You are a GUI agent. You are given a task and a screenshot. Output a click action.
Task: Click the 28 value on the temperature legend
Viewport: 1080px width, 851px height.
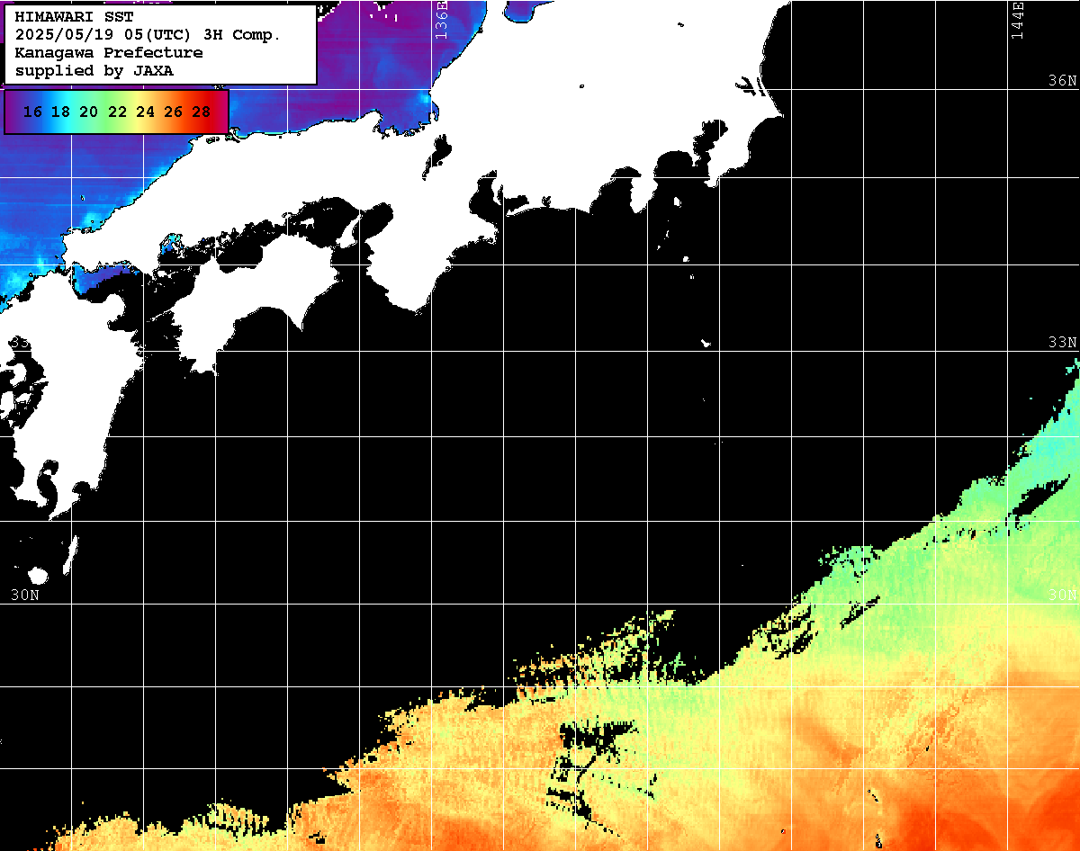[201, 112]
